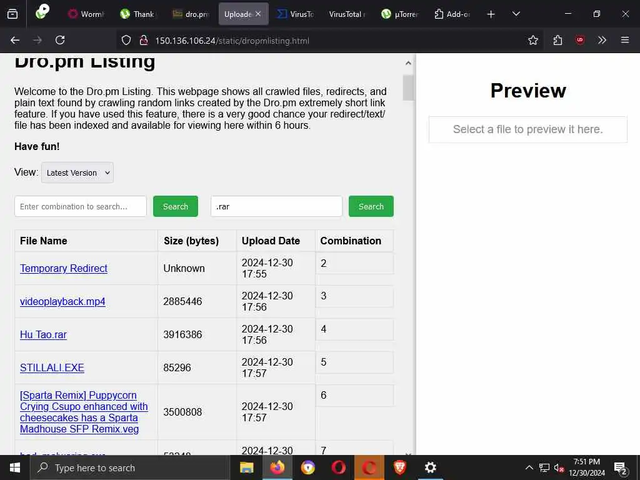Select the size value 2885446

point(182,301)
